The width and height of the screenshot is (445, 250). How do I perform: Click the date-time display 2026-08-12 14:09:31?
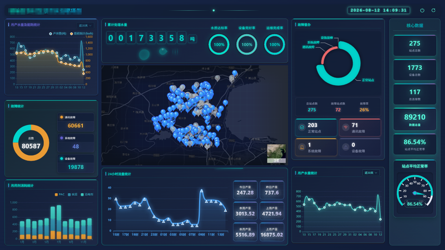click(379, 10)
